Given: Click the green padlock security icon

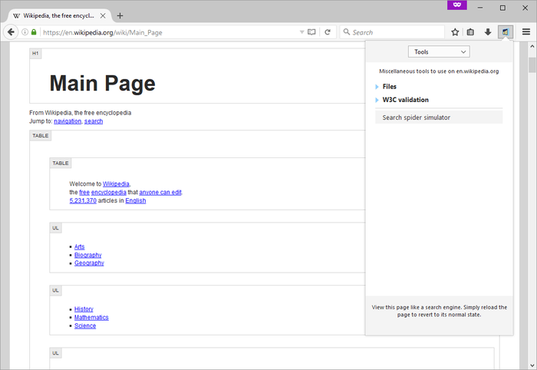Looking at the screenshot, I should click(34, 32).
